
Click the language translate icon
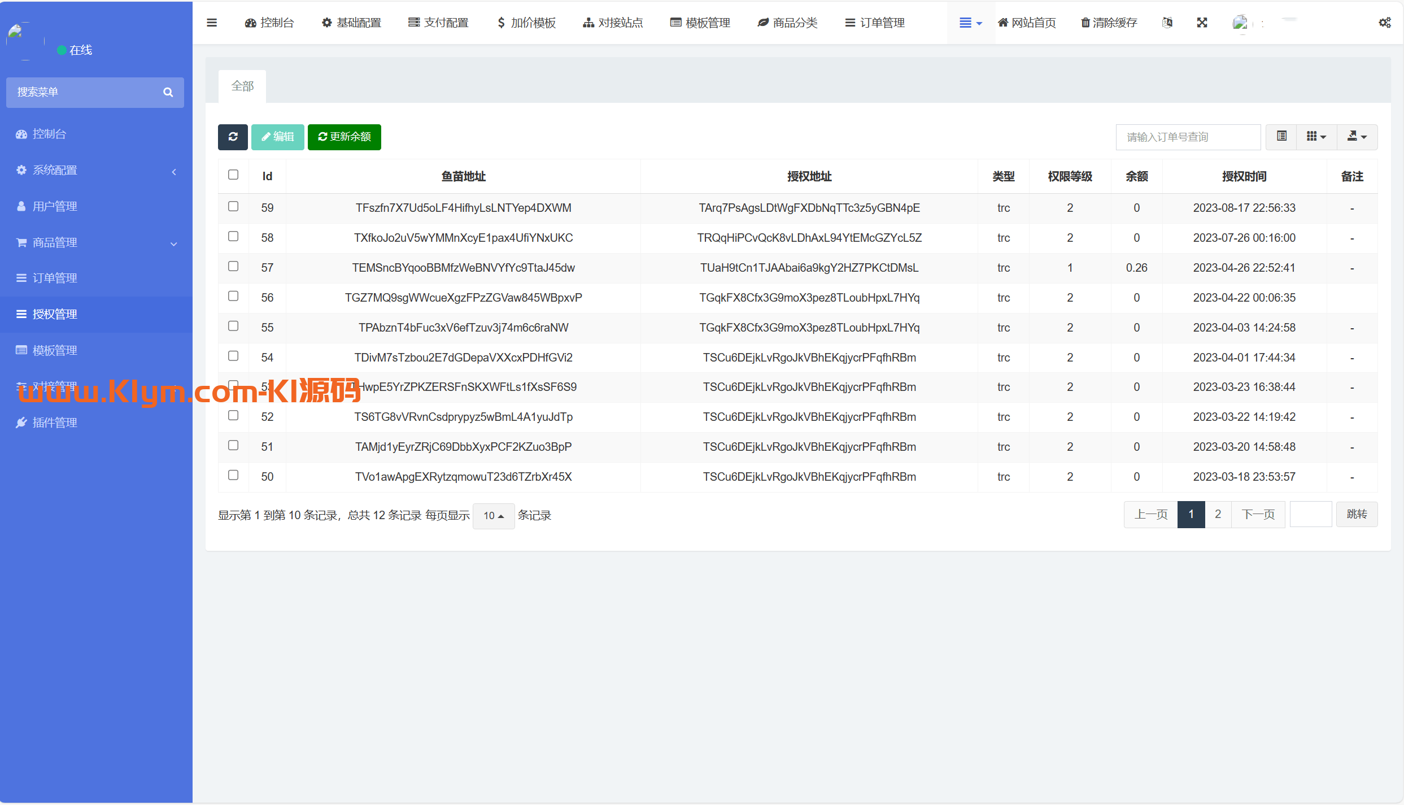(x=1167, y=23)
